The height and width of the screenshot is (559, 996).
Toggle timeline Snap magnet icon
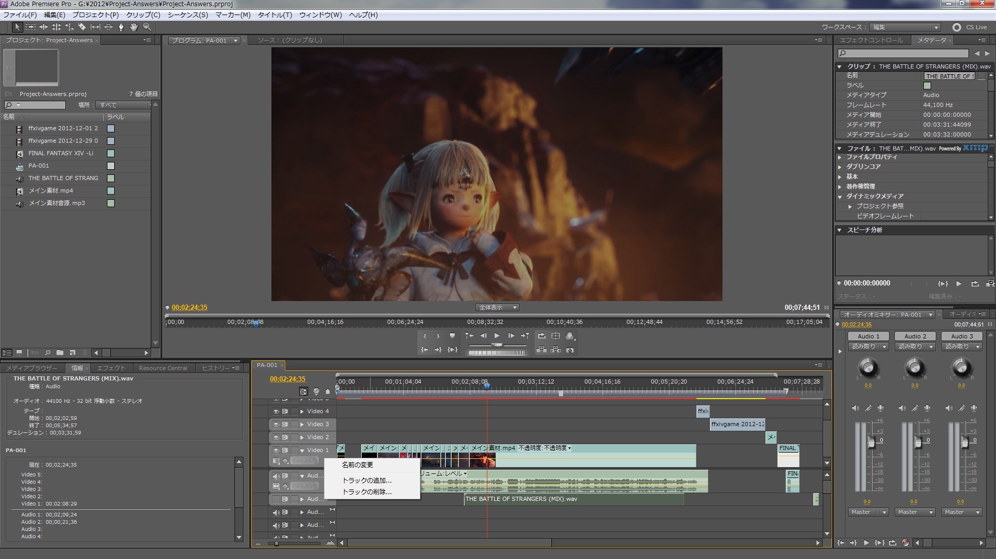coord(304,392)
